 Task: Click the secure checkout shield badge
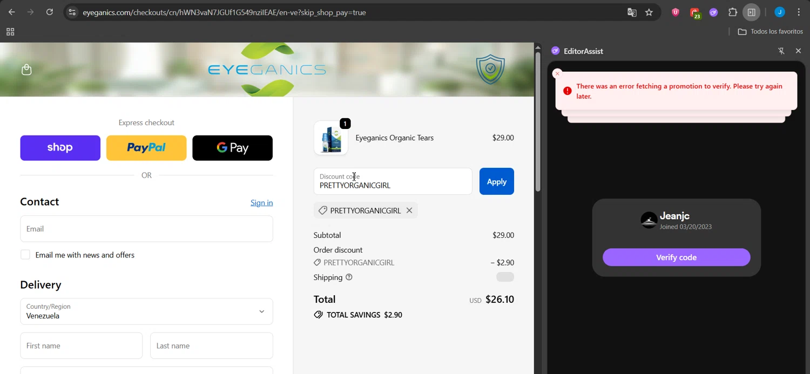coord(490,69)
